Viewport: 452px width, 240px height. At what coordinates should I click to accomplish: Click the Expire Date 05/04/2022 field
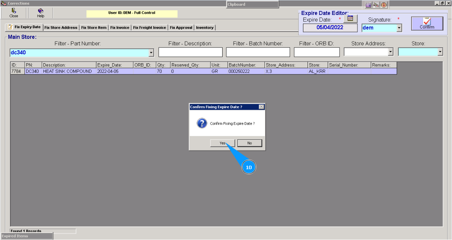coord(330,28)
